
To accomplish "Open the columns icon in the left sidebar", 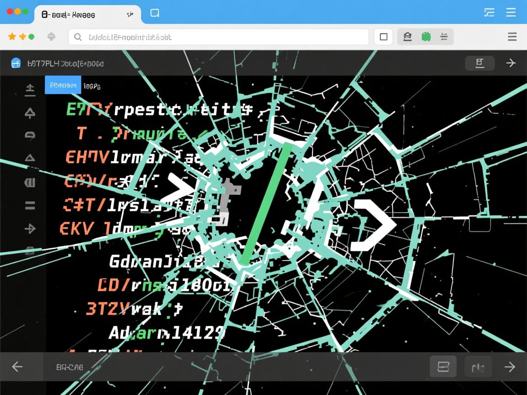I will coord(30,183).
